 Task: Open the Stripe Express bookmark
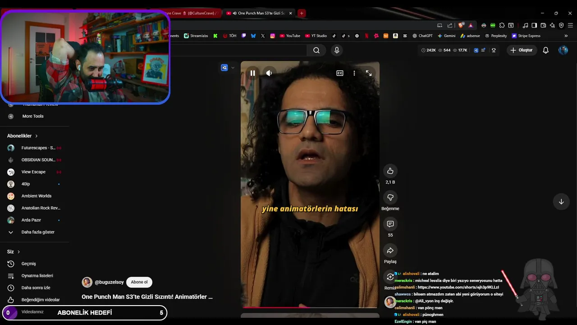(526, 36)
